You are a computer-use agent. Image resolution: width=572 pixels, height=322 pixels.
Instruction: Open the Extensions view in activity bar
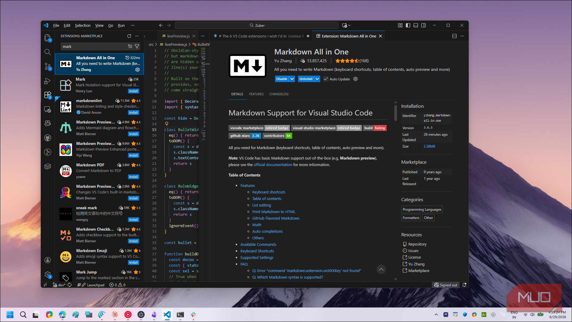coord(48,95)
